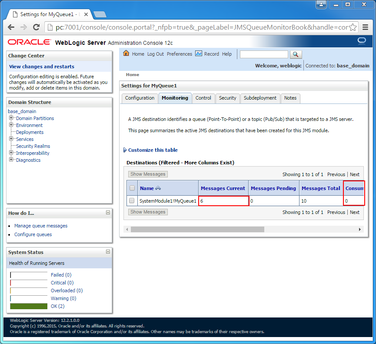Viewport: 376px width, 344px height.
Task: Open Deployments in Domain Structure
Action: [x=30, y=132]
